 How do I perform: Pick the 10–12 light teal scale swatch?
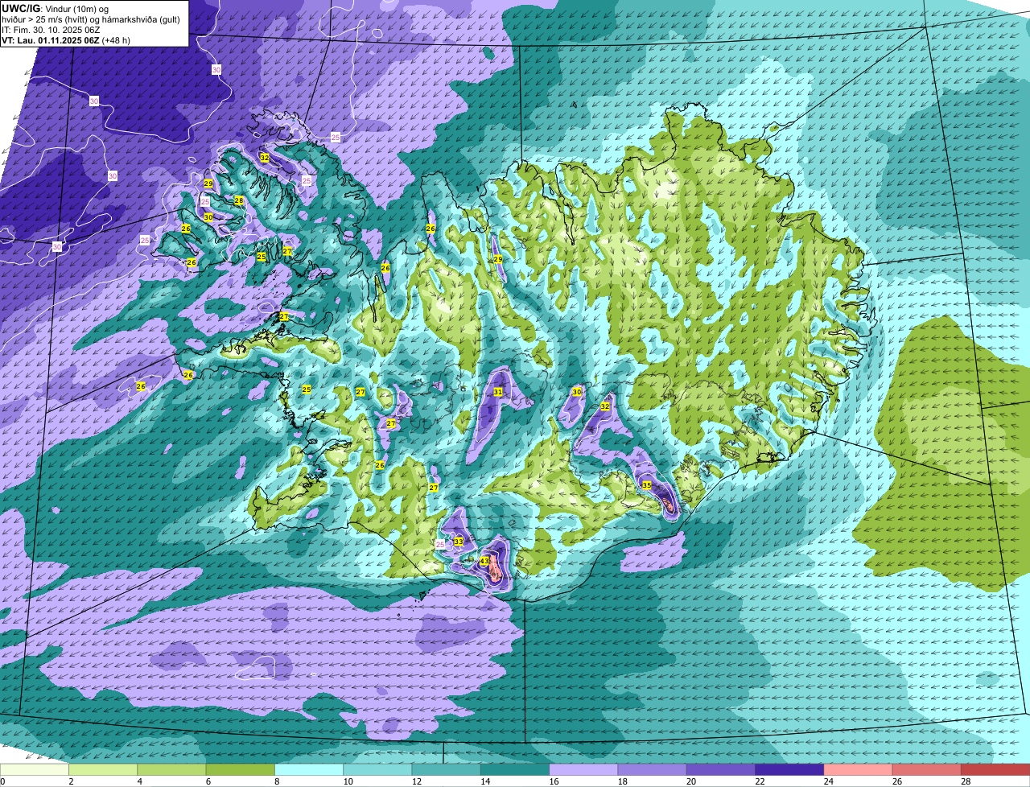377,769
